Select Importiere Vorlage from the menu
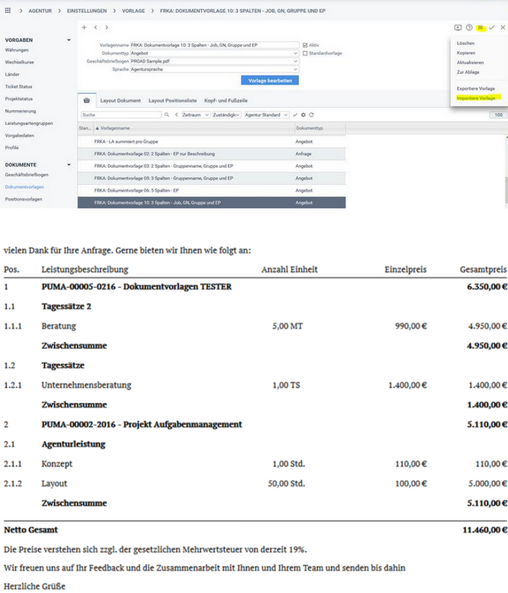The height and width of the screenshot is (593, 508). coord(475,98)
